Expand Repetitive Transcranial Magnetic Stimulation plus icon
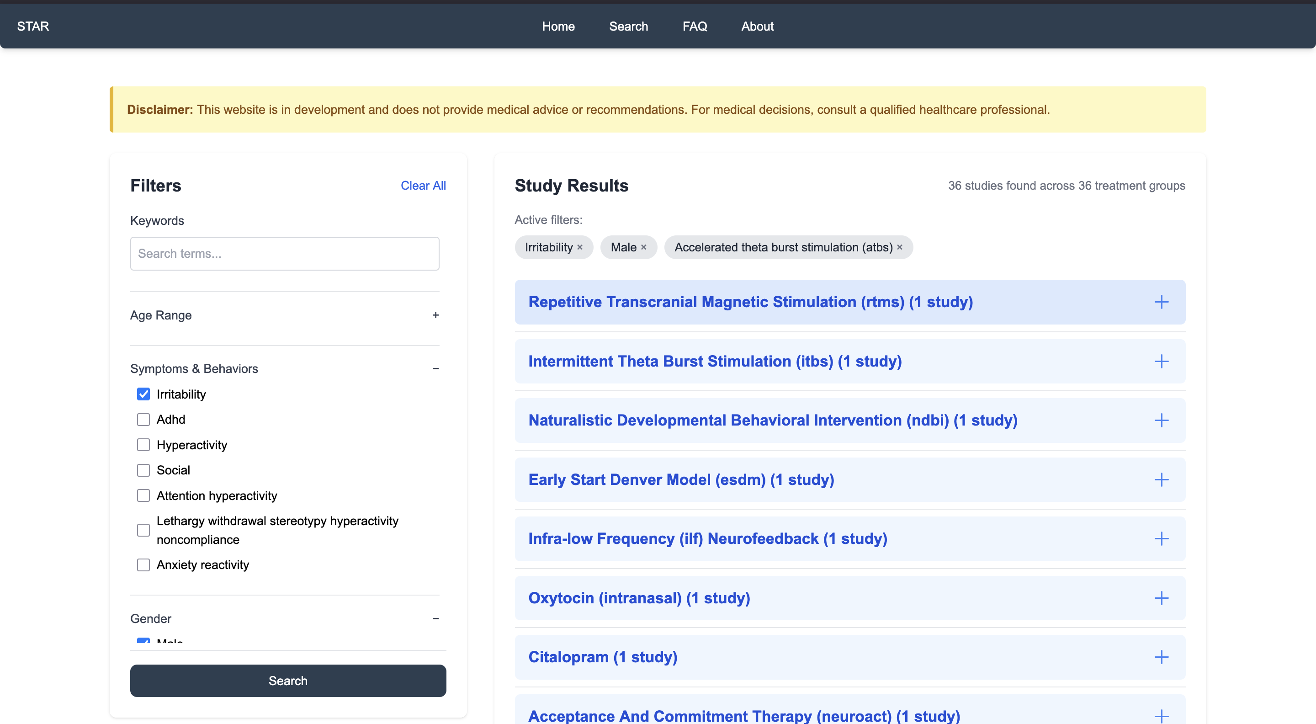Screen dimensions: 1316x724 [x=1161, y=302]
